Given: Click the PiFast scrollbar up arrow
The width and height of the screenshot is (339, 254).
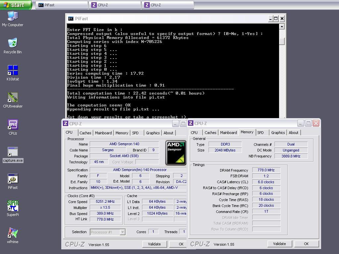Looking at the screenshot, I should [x=282, y=26].
